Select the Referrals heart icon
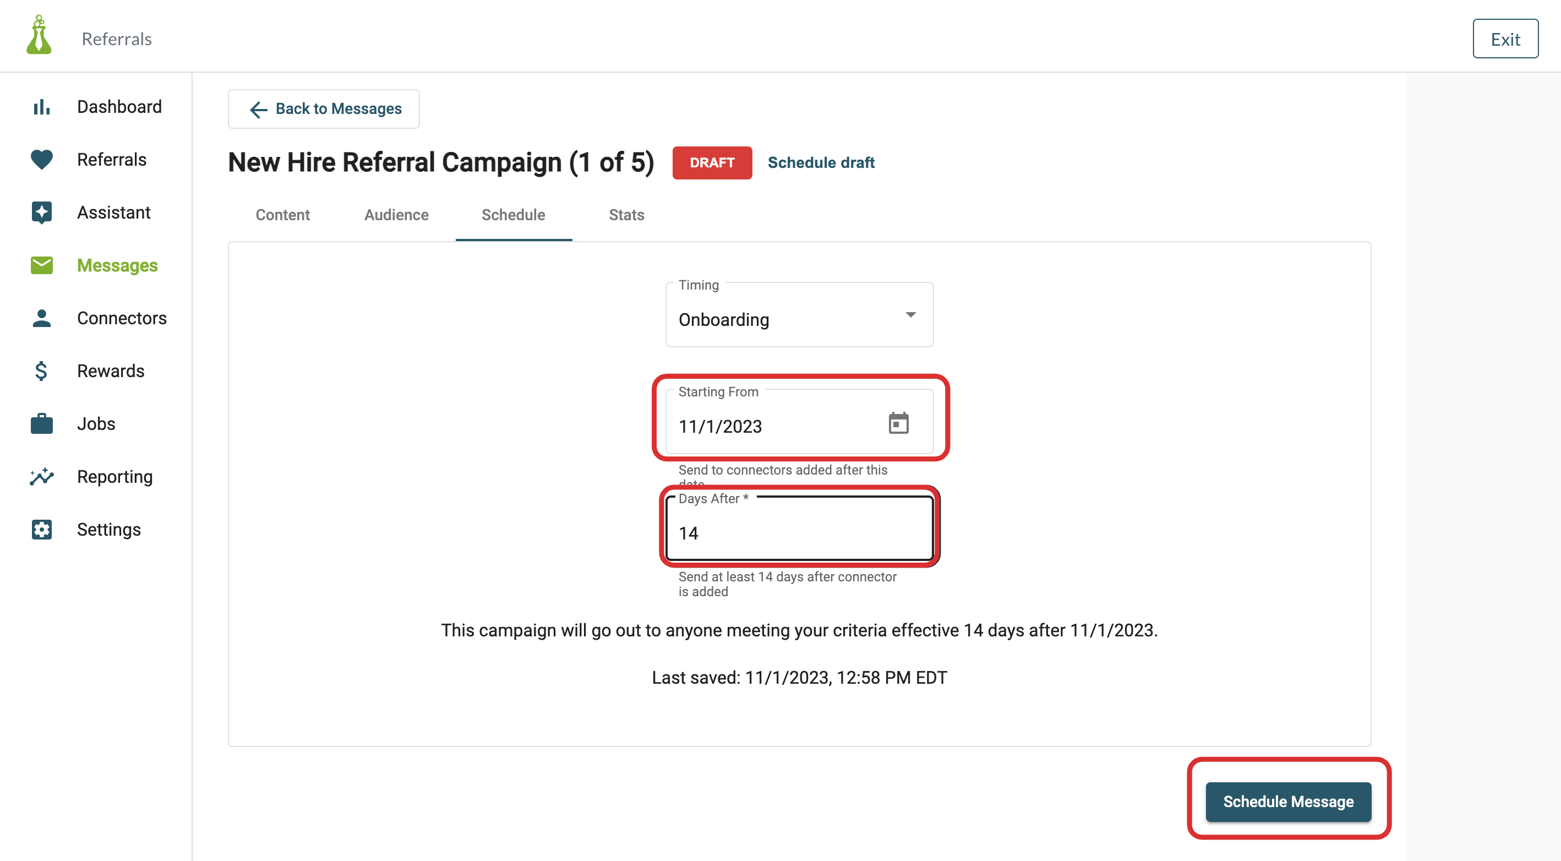 tap(41, 159)
